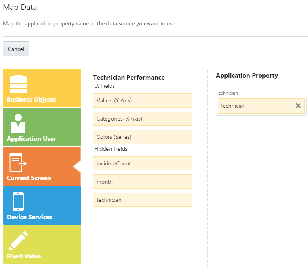The height and width of the screenshot is (267, 308).
Task: Click the person icon for Application User
Action: pyautogui.click(x=18, y=123)
